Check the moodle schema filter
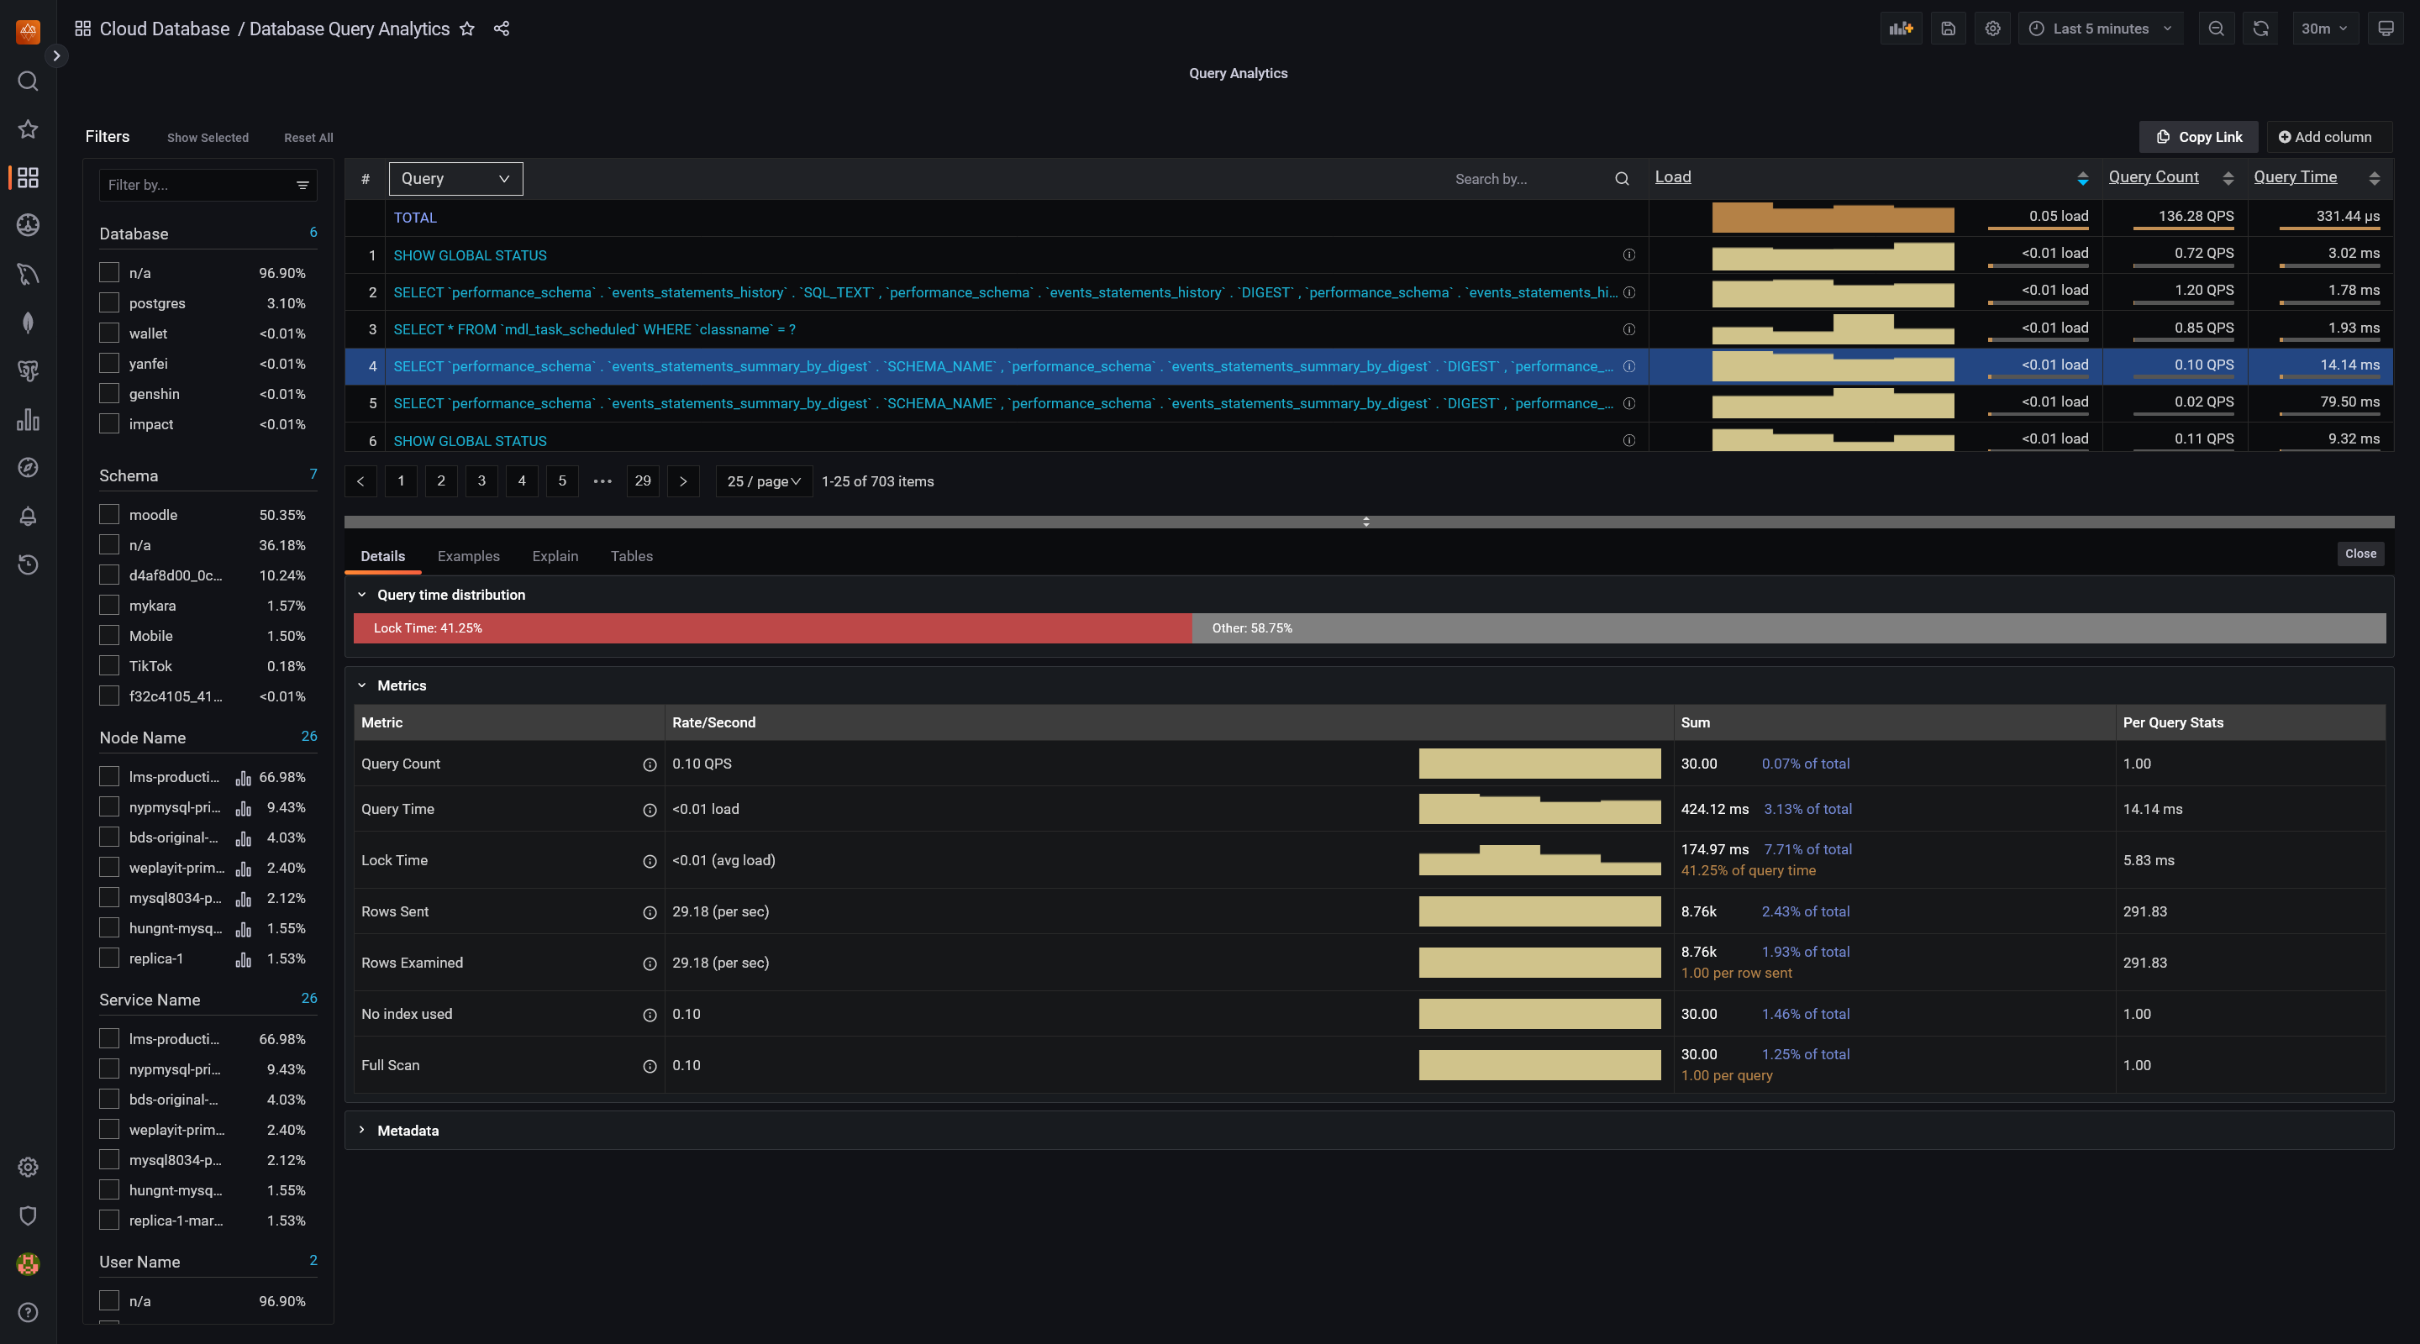Viewport: 2420px width, 1344px height. click(109, 514)
